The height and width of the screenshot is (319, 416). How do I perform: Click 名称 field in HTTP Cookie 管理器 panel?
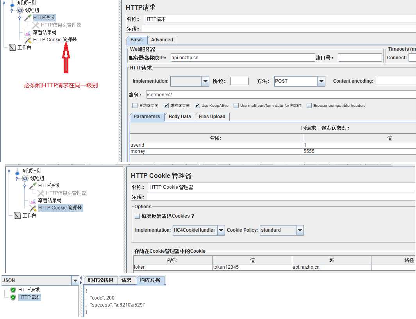point(282,187)
